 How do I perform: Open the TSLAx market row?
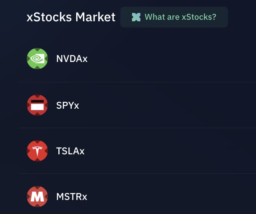(137, 151)
